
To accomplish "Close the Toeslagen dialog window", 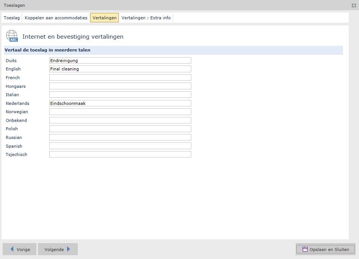I will click(x=354, y=5).
